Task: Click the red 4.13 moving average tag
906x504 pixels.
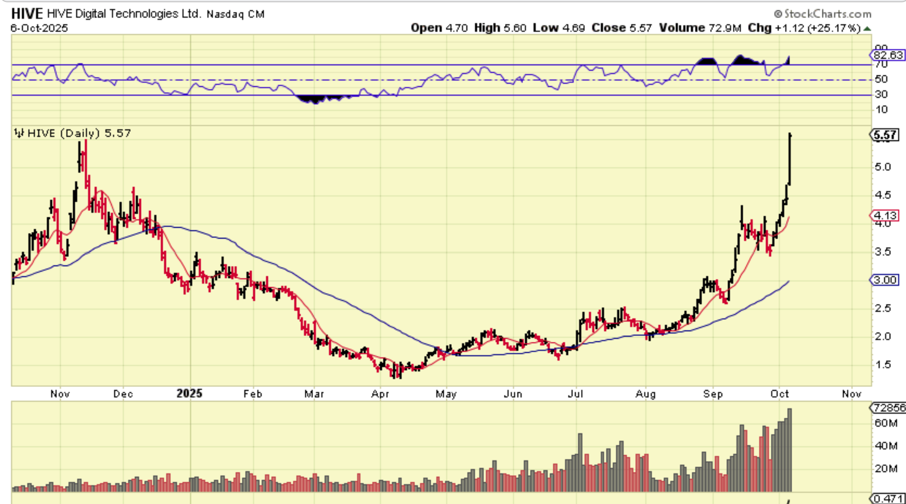Action: [885, 215]
